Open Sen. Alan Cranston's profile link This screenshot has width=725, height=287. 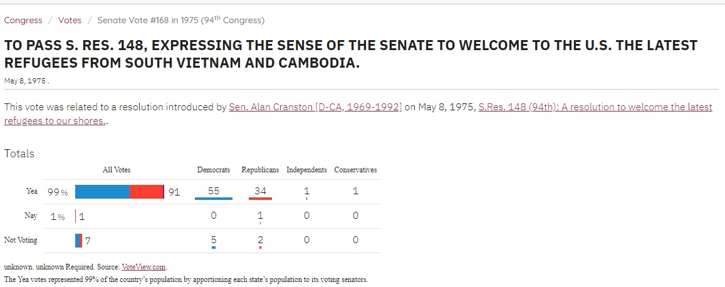(x=315, y=107)
